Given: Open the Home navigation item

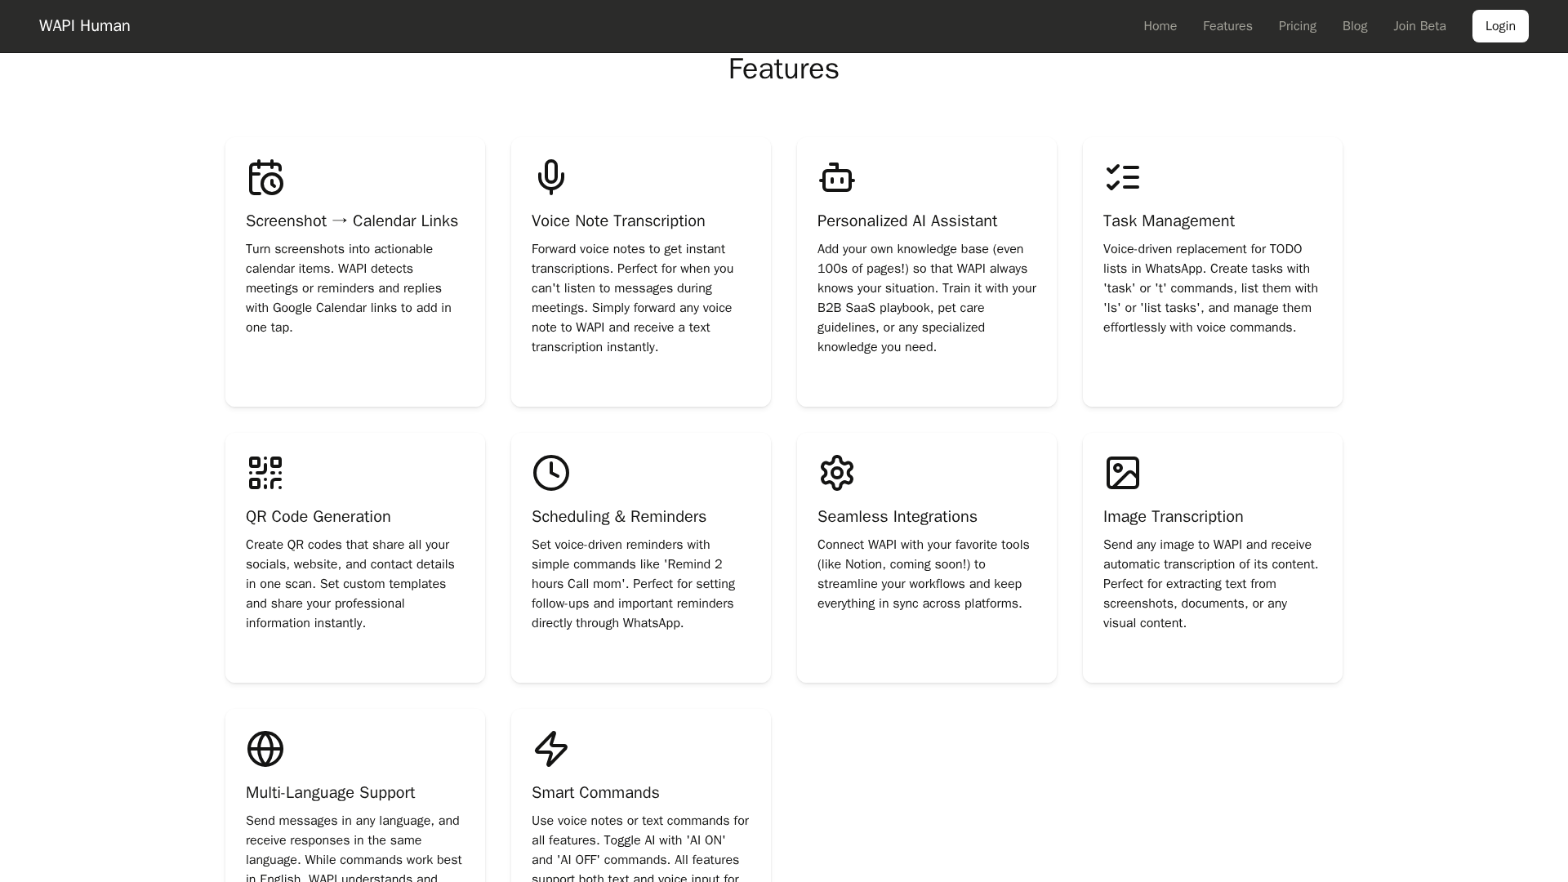Looking at the screenshot, I should coord(1160,25).
